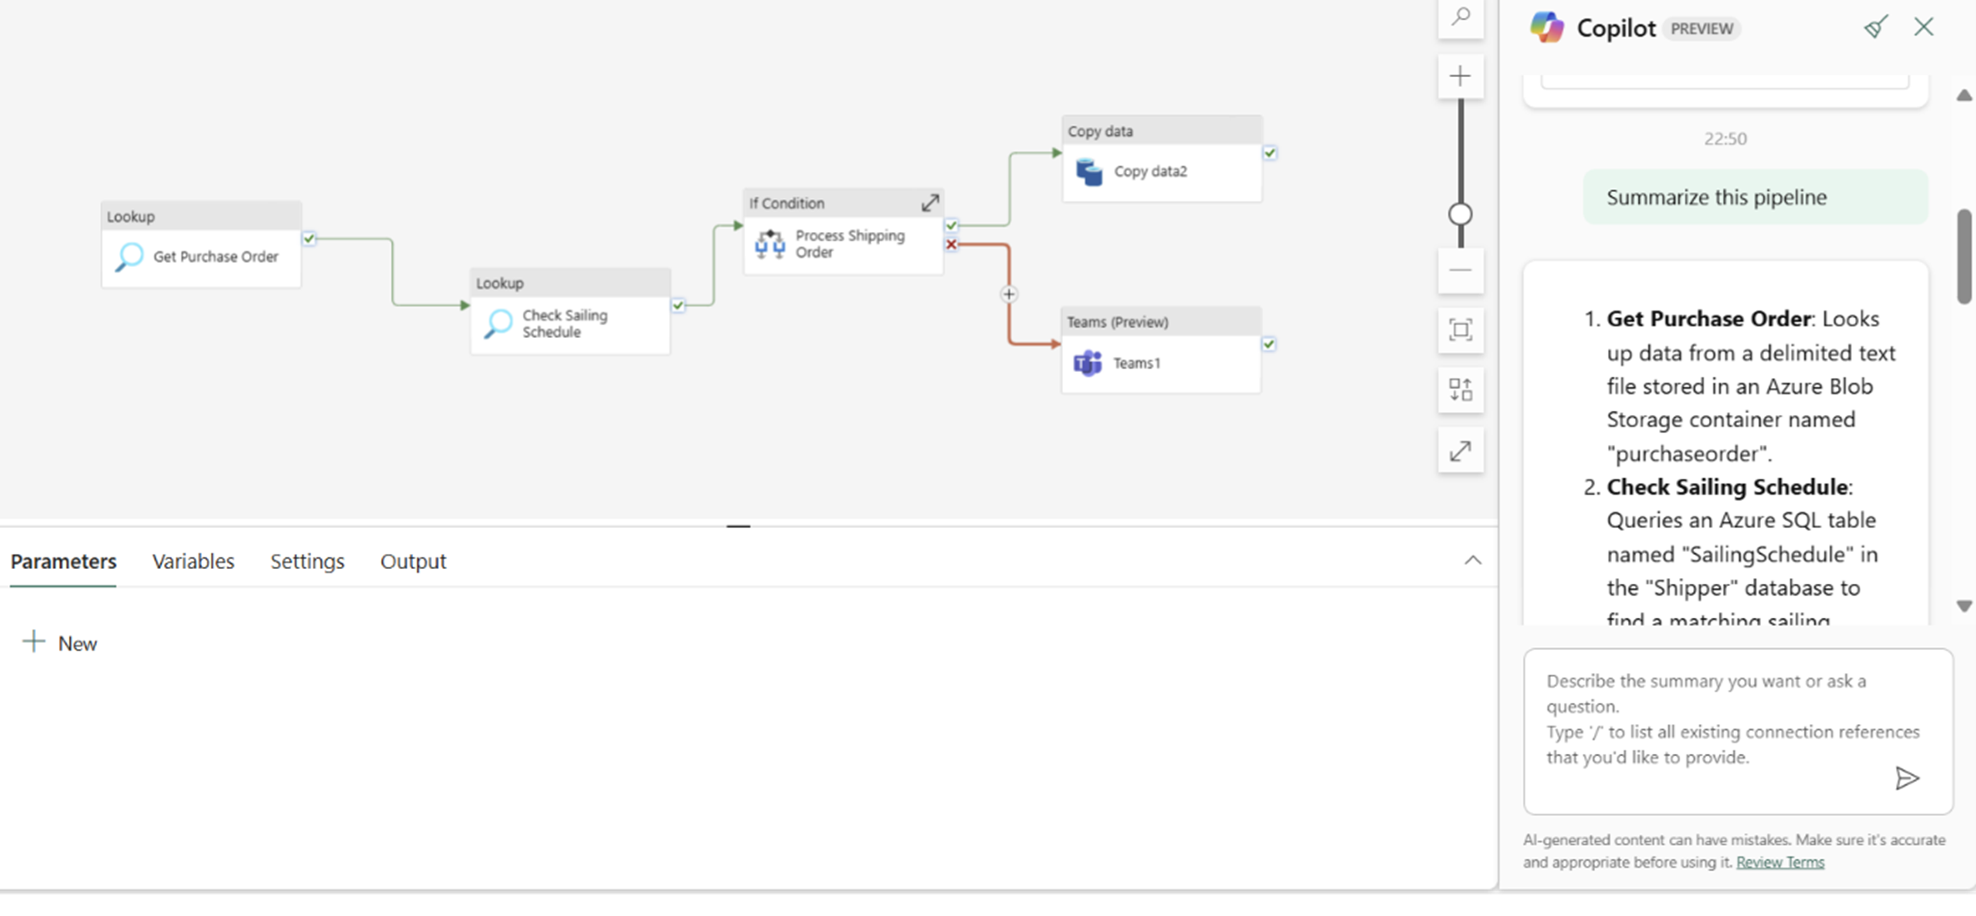Toggle success checkbox on Copy data2 activity

pyautogui.click(x=1270, y=152)
